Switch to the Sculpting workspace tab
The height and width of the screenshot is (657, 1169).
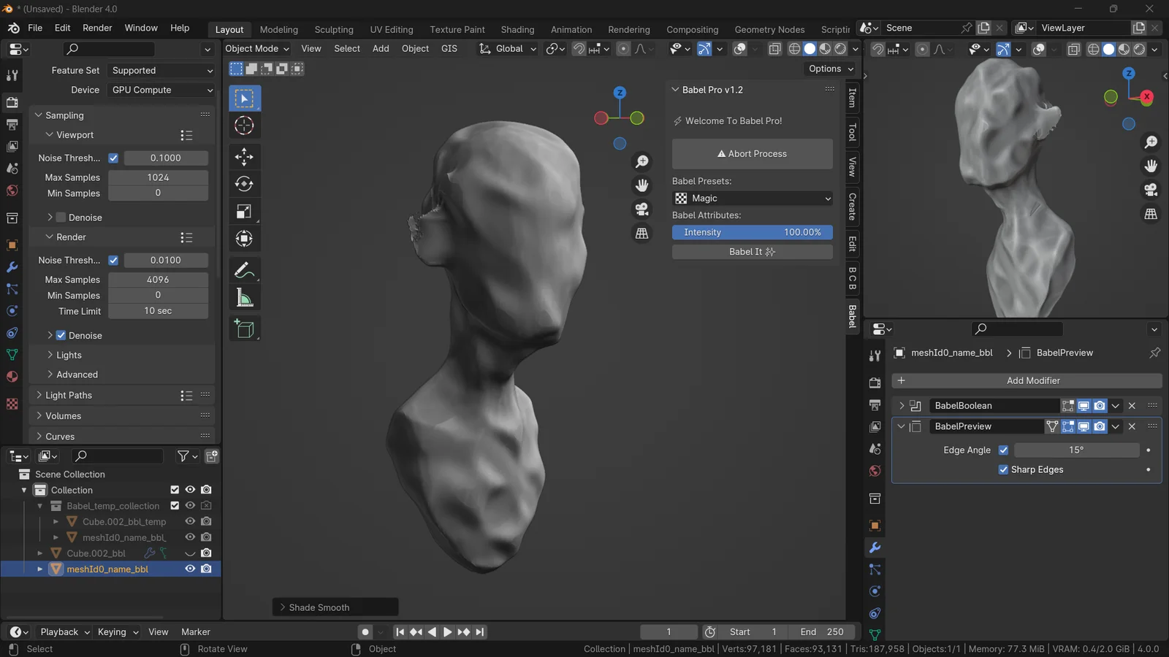point(334,30)
